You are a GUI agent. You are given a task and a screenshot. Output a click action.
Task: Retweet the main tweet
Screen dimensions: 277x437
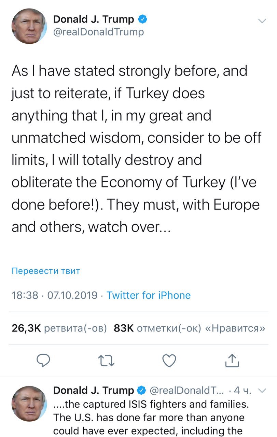click(106, 361)
